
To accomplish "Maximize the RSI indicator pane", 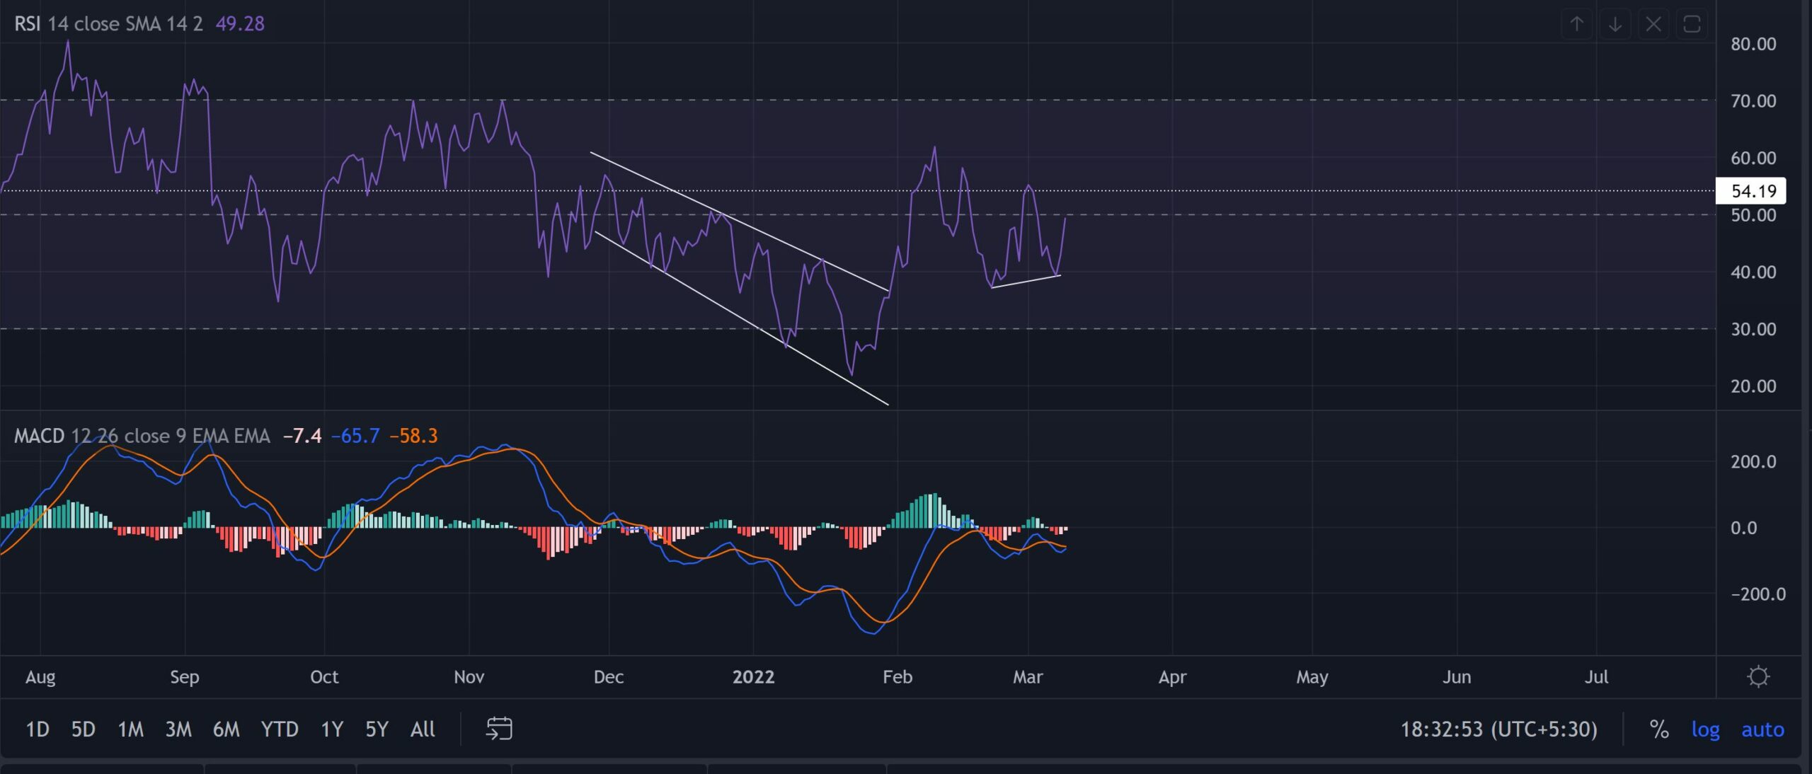I will (x=1692, y=23).
